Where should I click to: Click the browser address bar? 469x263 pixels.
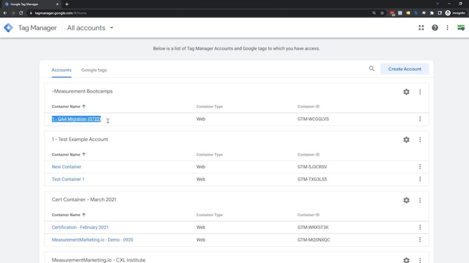coord(183,13)
